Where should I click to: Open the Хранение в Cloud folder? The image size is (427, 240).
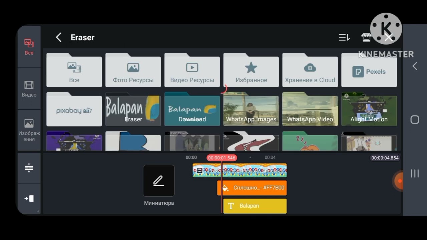pyautogui.click(x=310, y=70)
